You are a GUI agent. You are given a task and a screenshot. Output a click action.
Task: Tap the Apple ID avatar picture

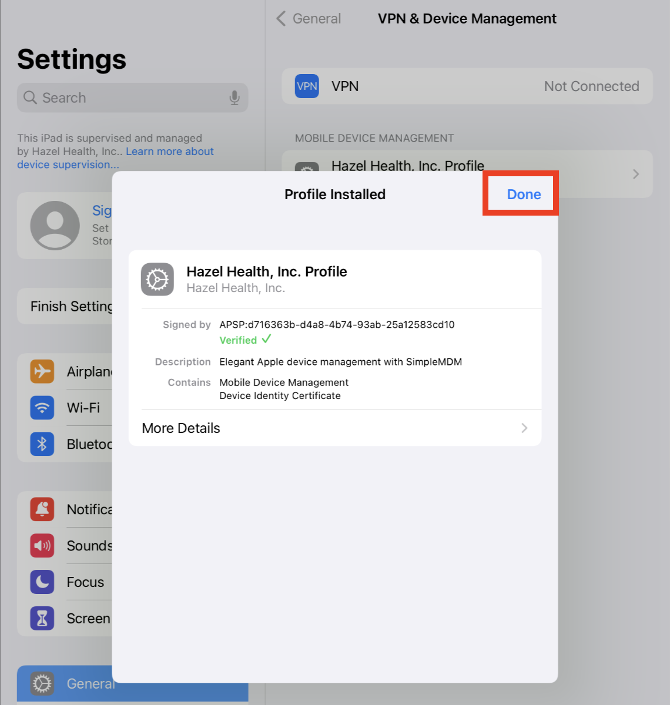55,226
